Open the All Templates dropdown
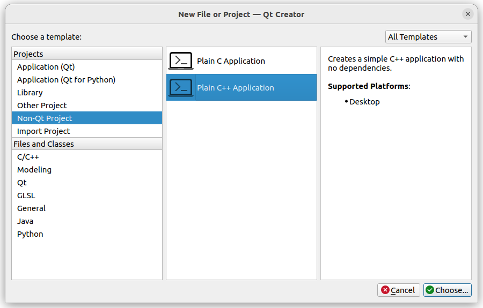 428,37
